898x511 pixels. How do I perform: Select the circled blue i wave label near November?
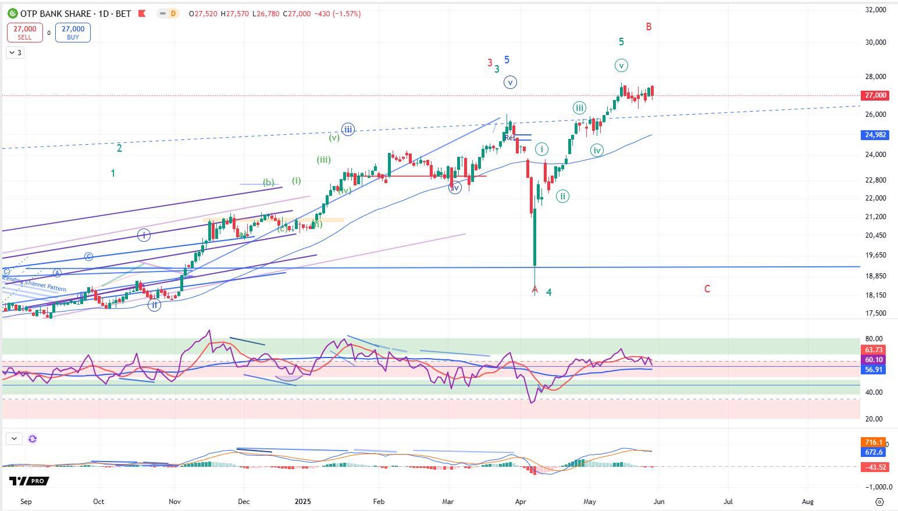(x=144, y=235)
